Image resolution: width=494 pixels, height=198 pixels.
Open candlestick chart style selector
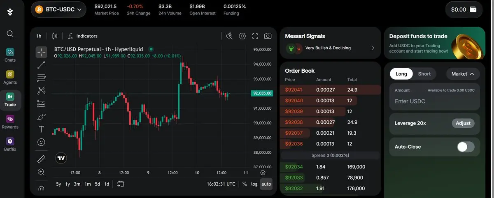coord(55,36)
